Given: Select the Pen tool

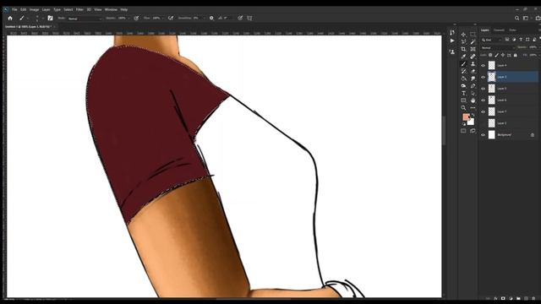Looking at the screenshot, I should (473, 86).
